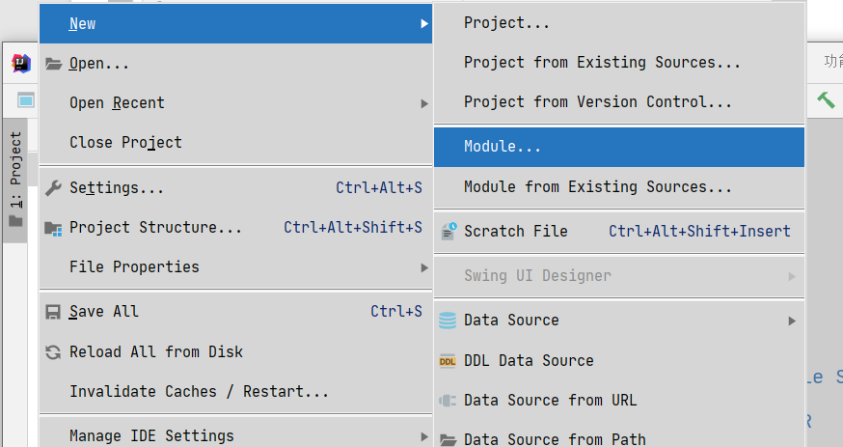
Task: Click the IntelliJ IDEA logo icon
Action: pos(21,64)
